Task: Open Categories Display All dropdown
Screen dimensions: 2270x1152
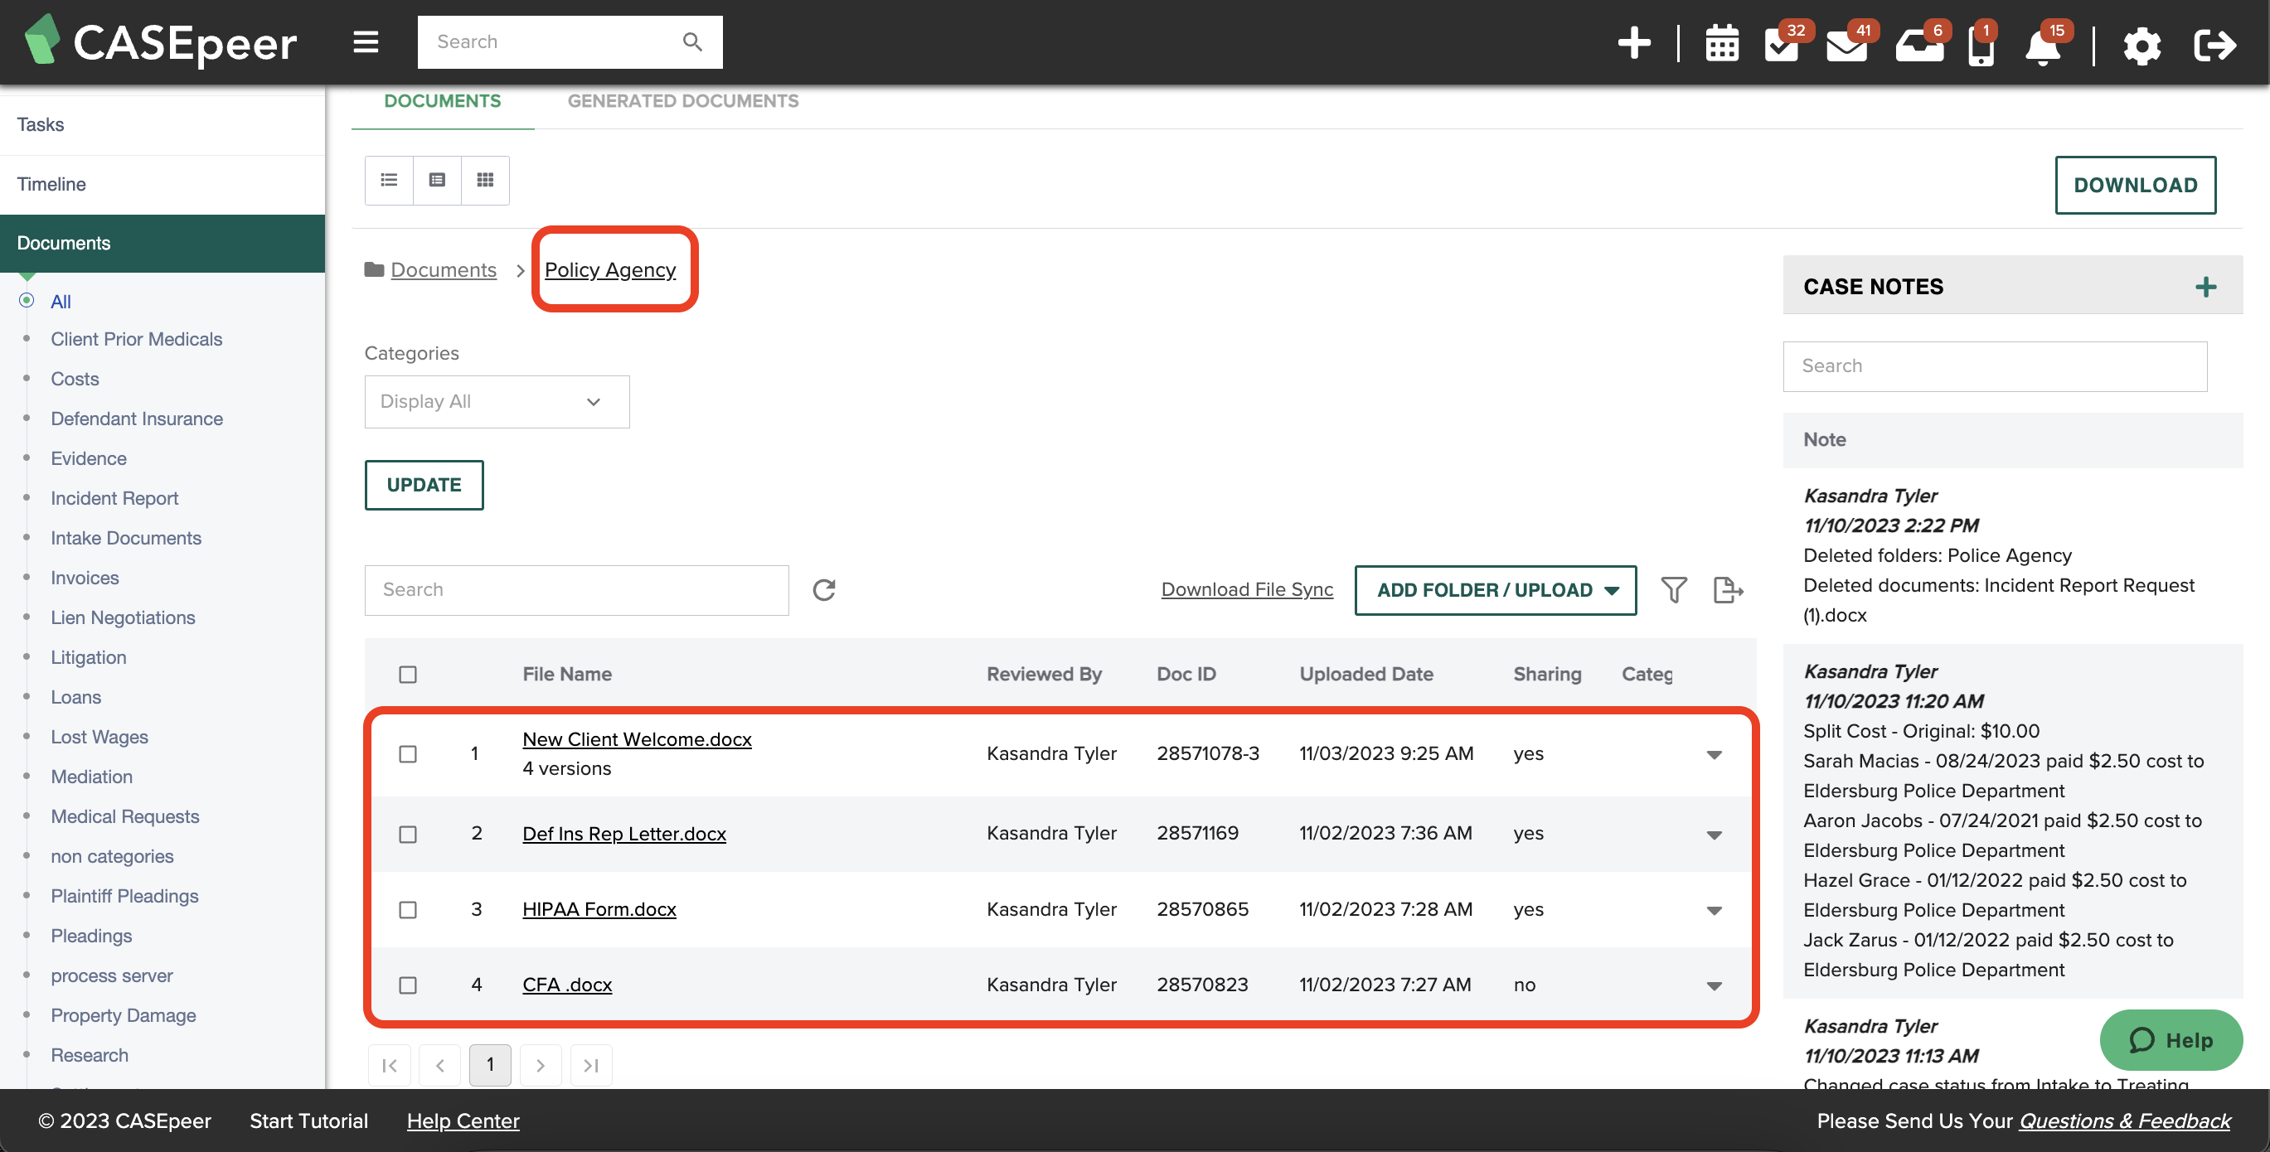Action: point(497,402)
